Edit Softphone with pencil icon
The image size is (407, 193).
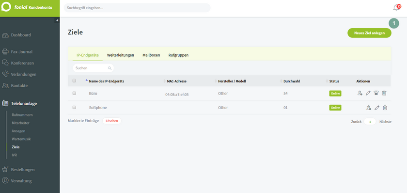point(377,108)
